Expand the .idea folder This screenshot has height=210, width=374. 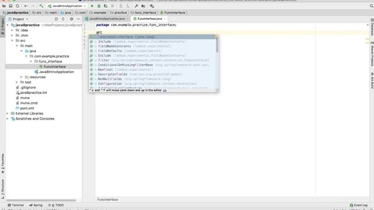click(12, 30)
